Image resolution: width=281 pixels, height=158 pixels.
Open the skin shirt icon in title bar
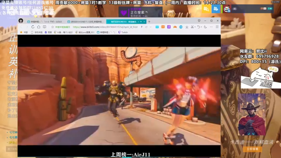[199, 21]
